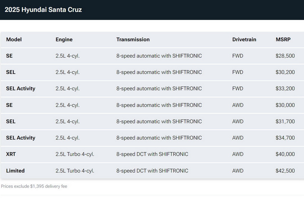
Task: Select the $30,200 price cell
Action: [x=285, y=72]
